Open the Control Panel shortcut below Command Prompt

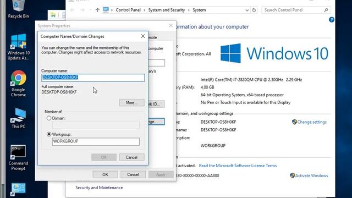pyautogui.click(x=18, y=189)
